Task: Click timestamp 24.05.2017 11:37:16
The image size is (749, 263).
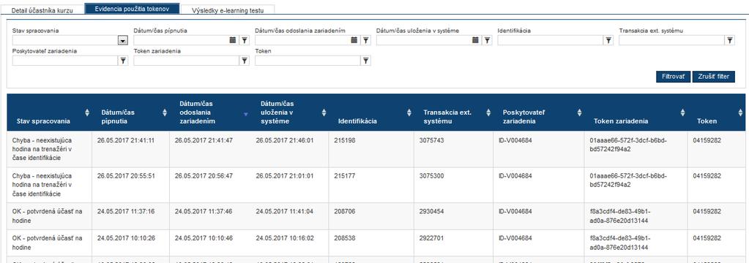Action: pos(126,212)
